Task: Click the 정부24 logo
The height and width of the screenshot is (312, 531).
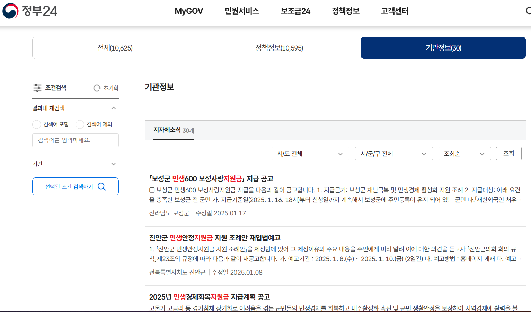Action: (29, 11)
